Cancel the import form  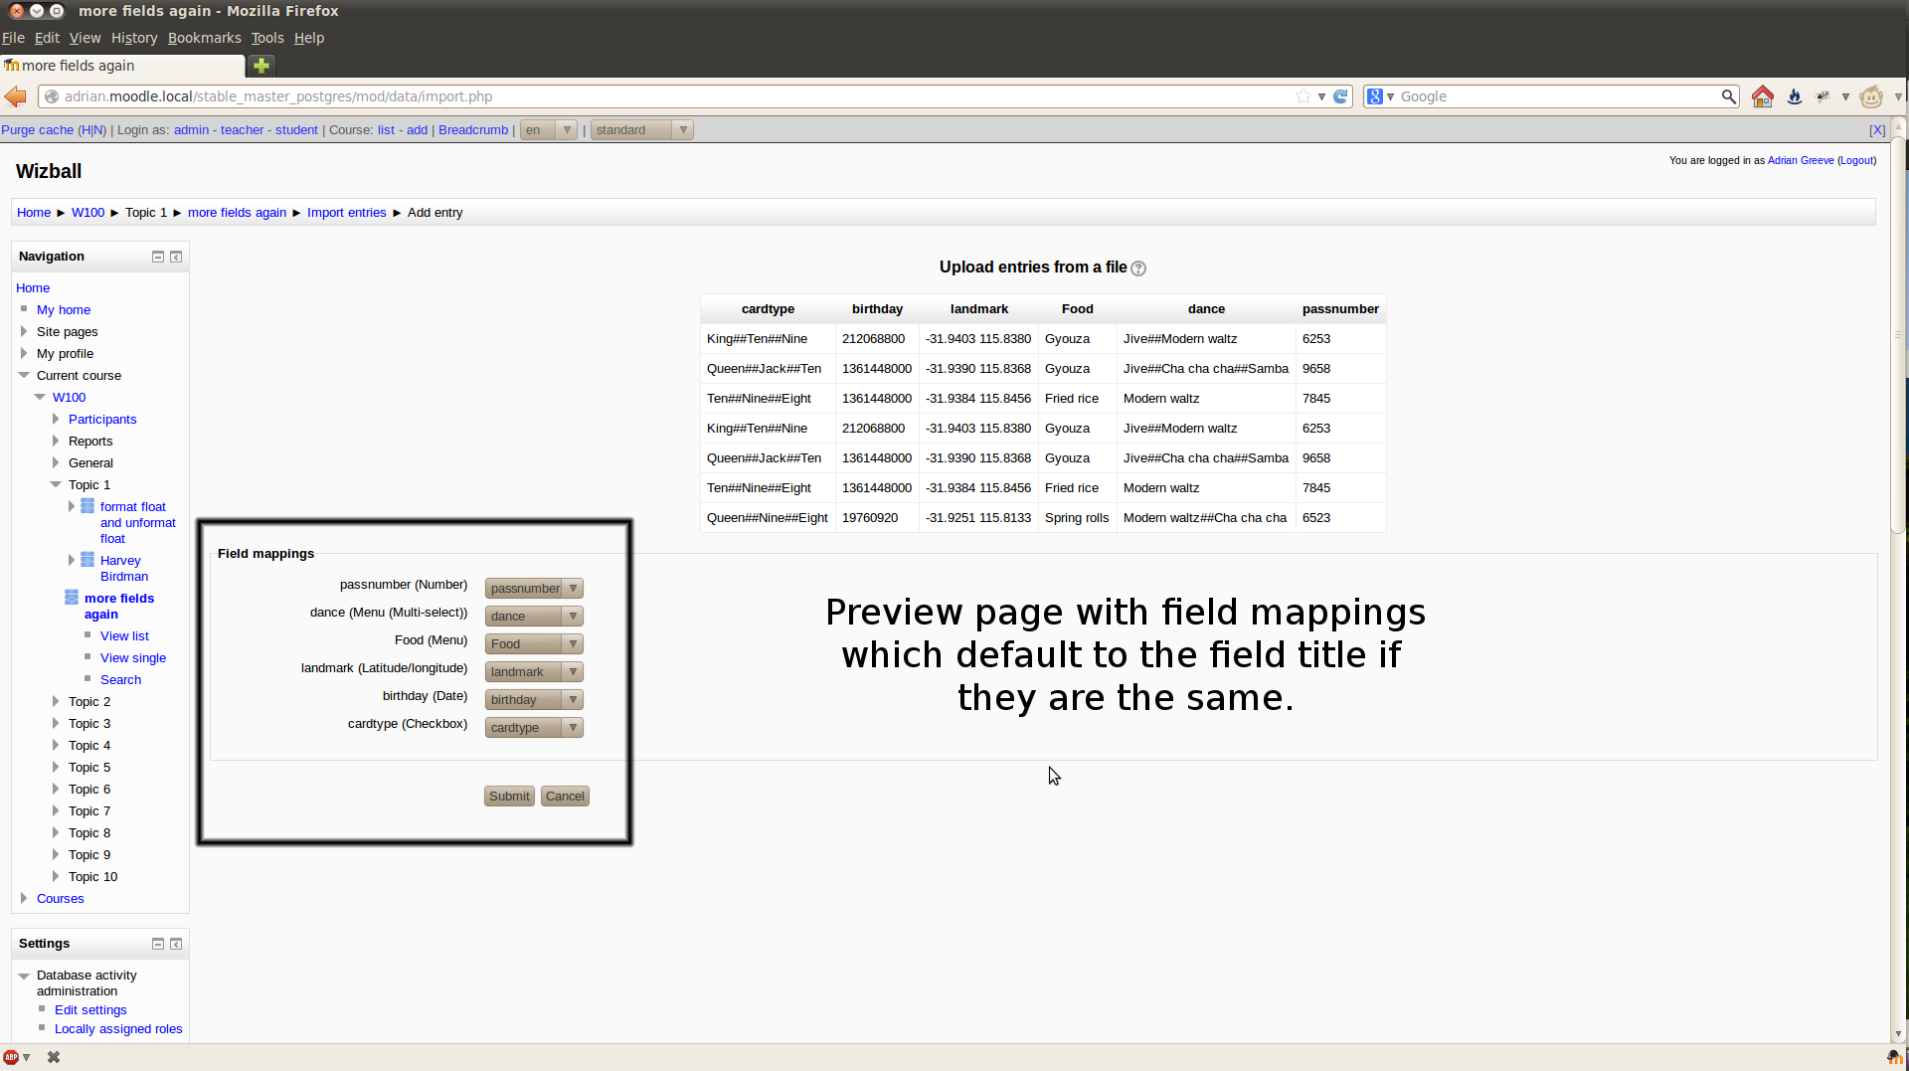565,797
